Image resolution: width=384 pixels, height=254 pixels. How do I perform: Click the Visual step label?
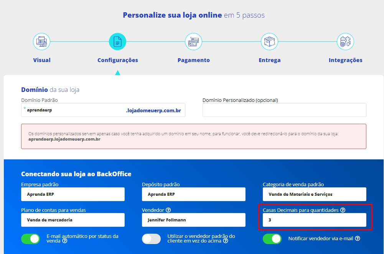[x=42, y=60]
